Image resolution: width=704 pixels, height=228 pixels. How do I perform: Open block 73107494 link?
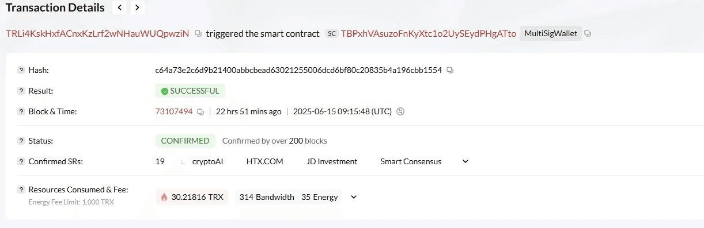tap(174, 111)
